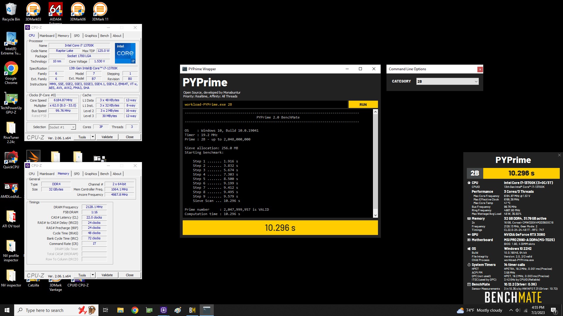Click the Core Speed 6184.87 MHz value
Screen dimensions: 563x316
(63, 100)
